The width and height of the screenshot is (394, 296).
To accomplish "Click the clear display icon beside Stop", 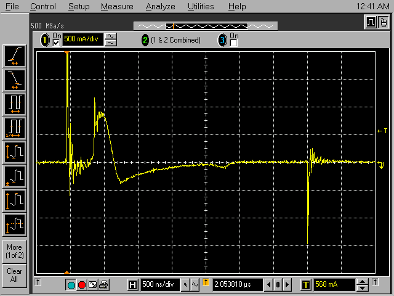I will point(93,285).
